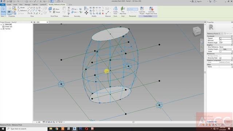This screenshot has height=131, width=233.
Task: Click the Revit application logo
Action: tap(1, 1)
